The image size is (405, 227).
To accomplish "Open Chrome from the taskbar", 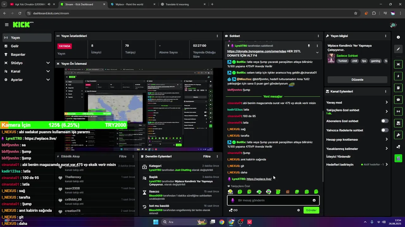I will pyautogui.click(x=221, y=222).
